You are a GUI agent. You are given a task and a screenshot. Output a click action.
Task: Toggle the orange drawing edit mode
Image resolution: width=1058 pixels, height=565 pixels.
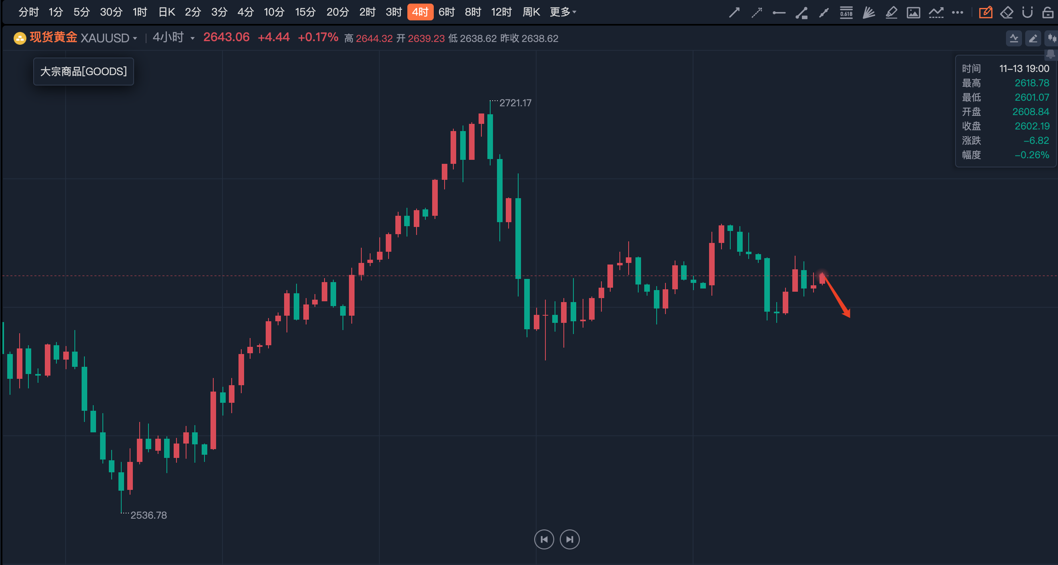tap(985, 13)
